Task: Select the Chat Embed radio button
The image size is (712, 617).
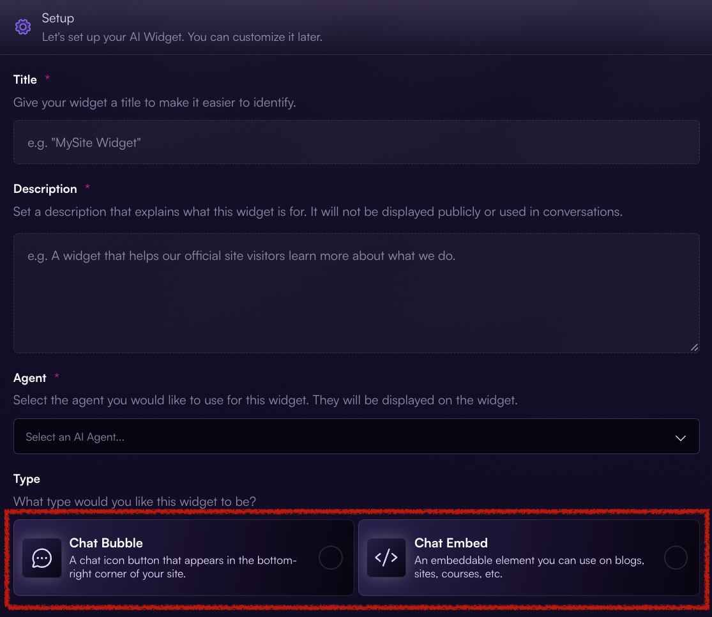Action: 676,558
